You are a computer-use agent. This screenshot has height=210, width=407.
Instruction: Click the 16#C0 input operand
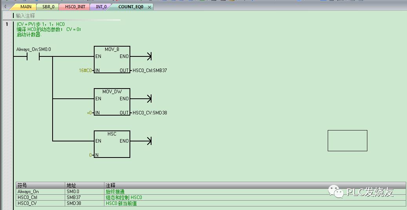pos(86,71)
